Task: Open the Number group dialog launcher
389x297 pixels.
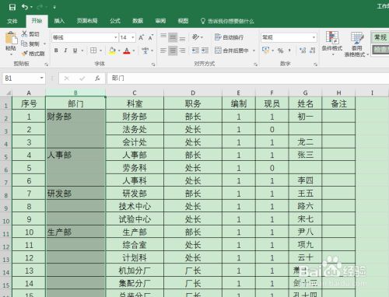Action: 315,65
